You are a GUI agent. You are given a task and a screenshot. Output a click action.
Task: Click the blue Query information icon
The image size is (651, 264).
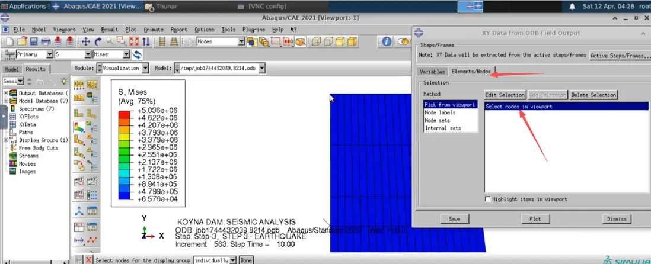pyautogui.click(x=387, y=41)
